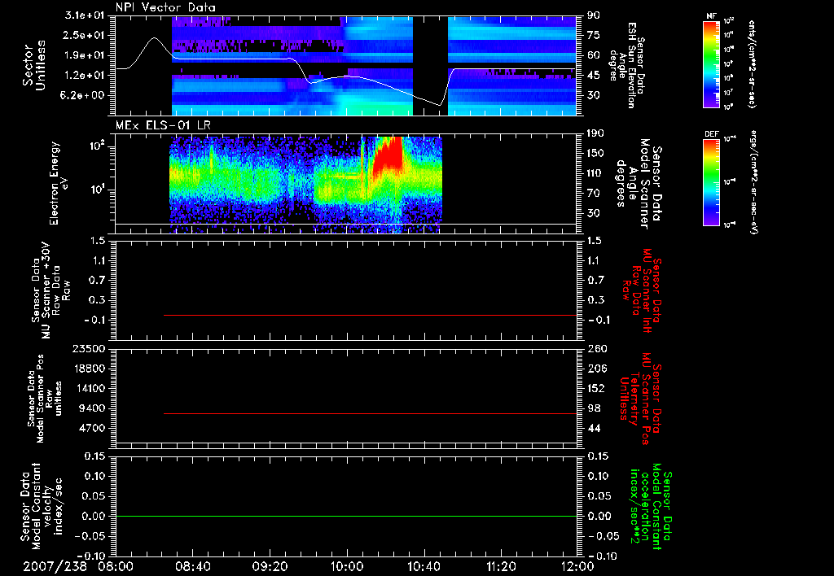Click the MEx ELS-01 LR panel title

coord(163,125)
